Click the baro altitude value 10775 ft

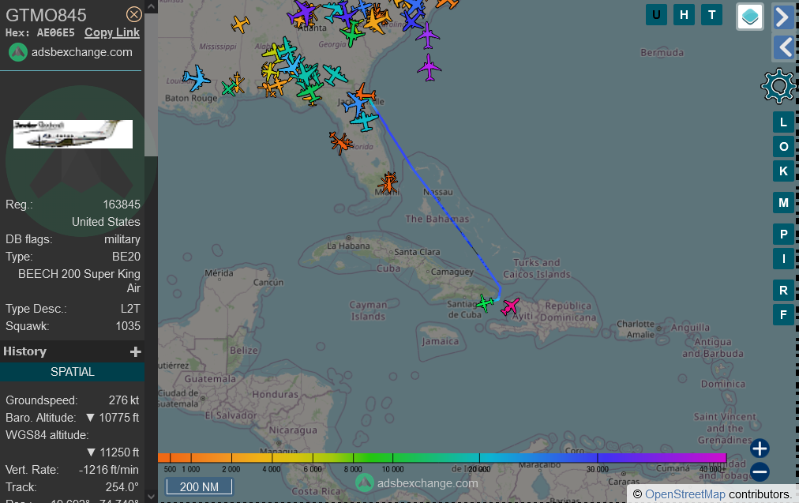(113, 418)
